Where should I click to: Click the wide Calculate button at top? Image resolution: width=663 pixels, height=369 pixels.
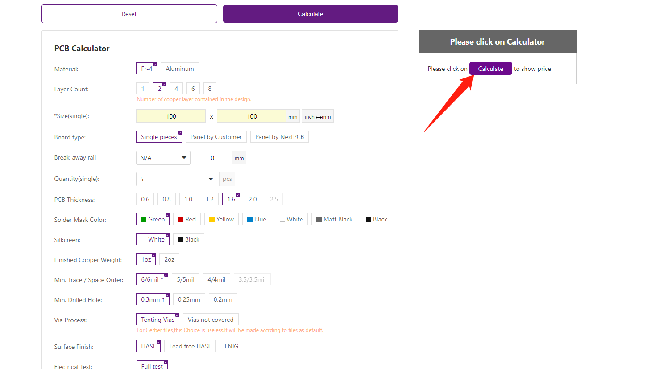(310, 14)
